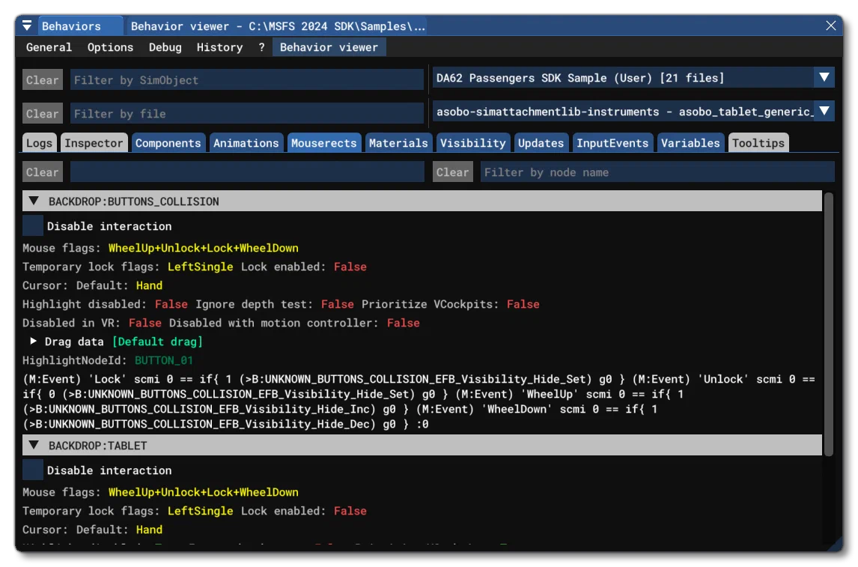Clear the file filter
This screenshot has height=567, width=858.
click(x=42, y=114)
